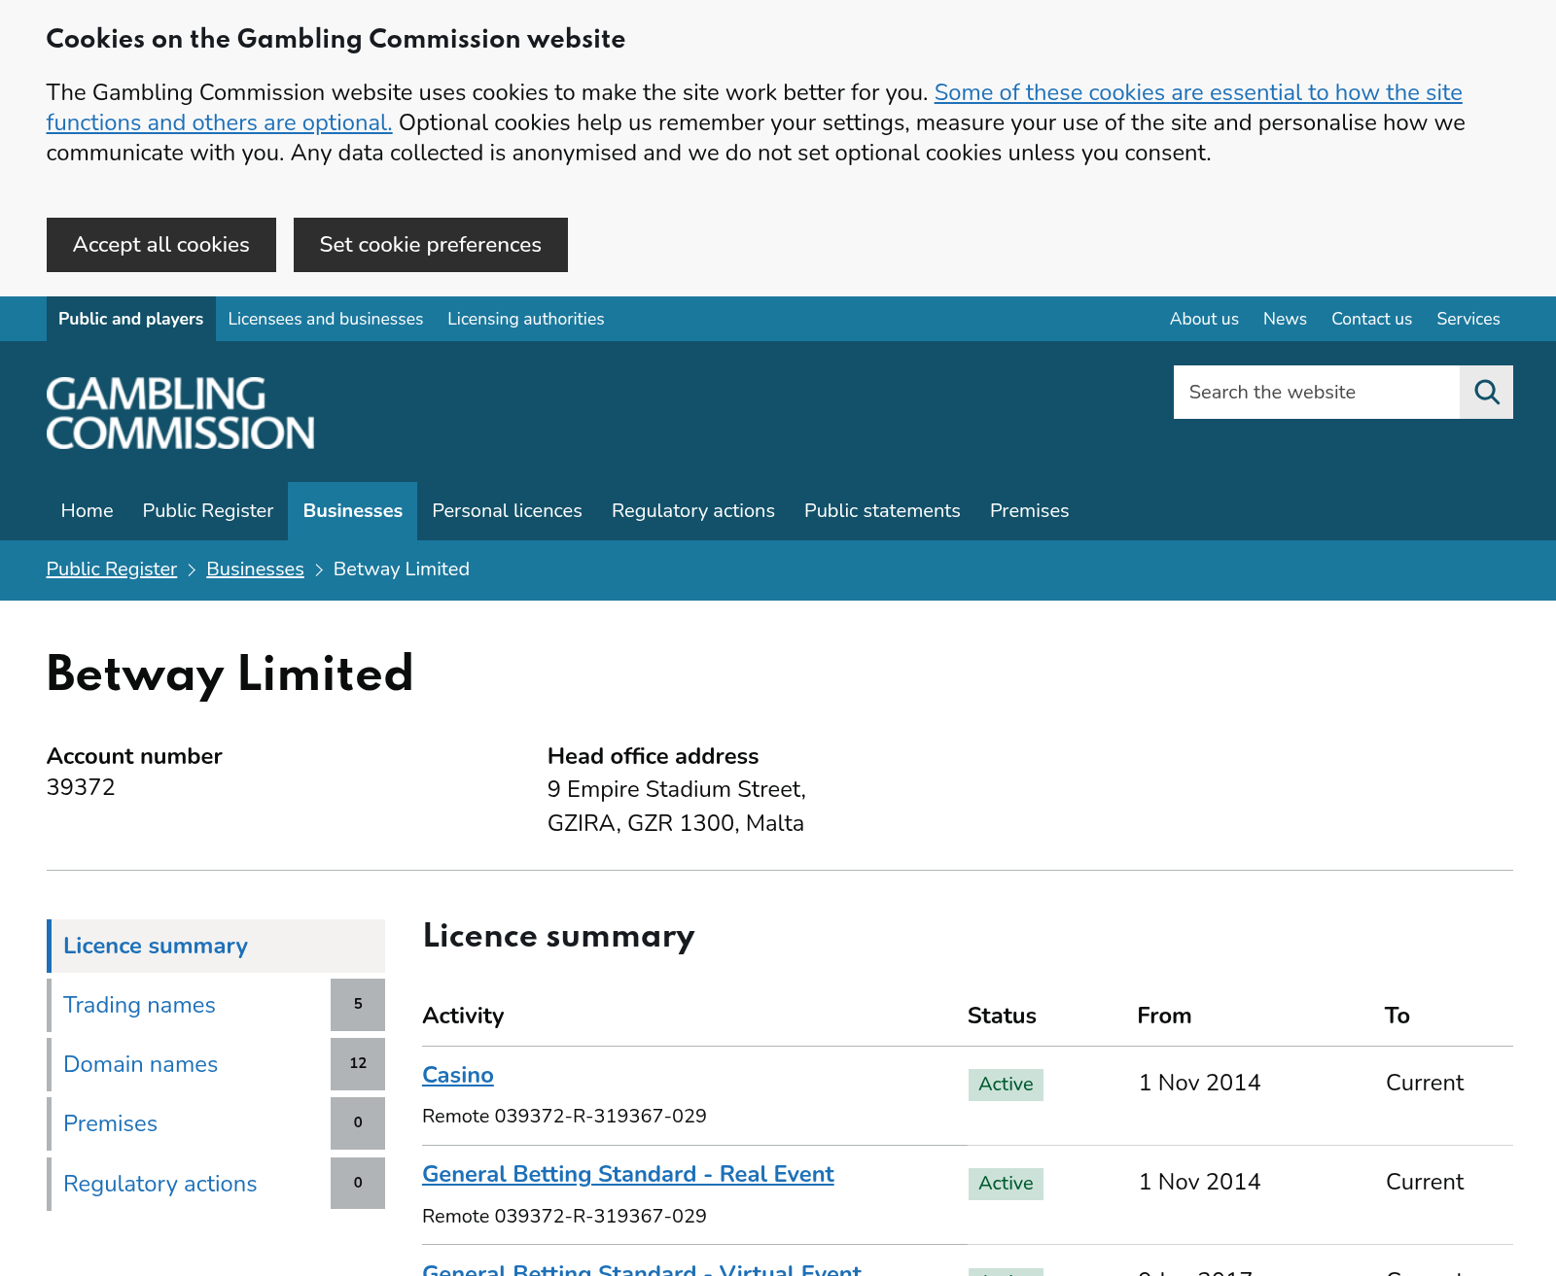Open About us page

(1204, 319)
